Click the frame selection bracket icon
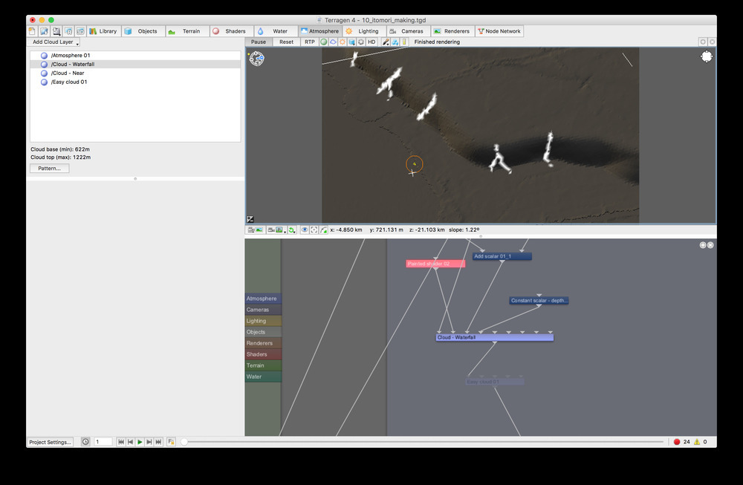Image resolution: width=743 pixels, height=485 pixels. [x=314, y=230]
